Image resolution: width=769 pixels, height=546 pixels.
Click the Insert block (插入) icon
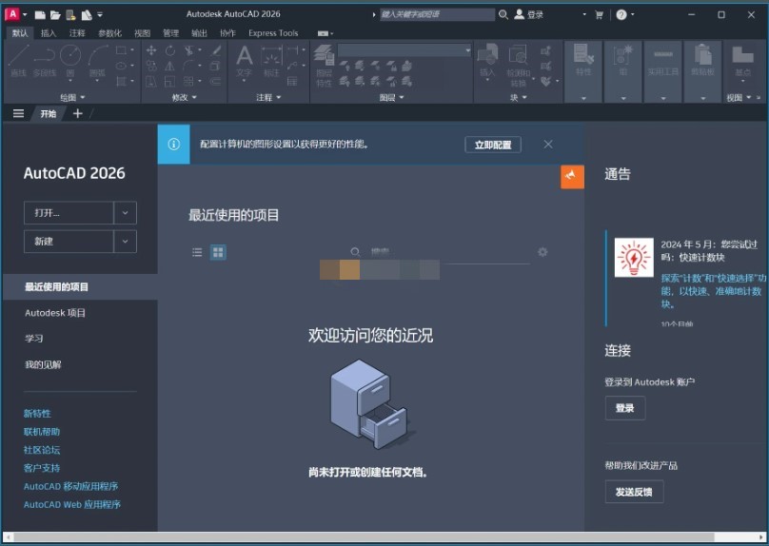click(x=487, y=61)
